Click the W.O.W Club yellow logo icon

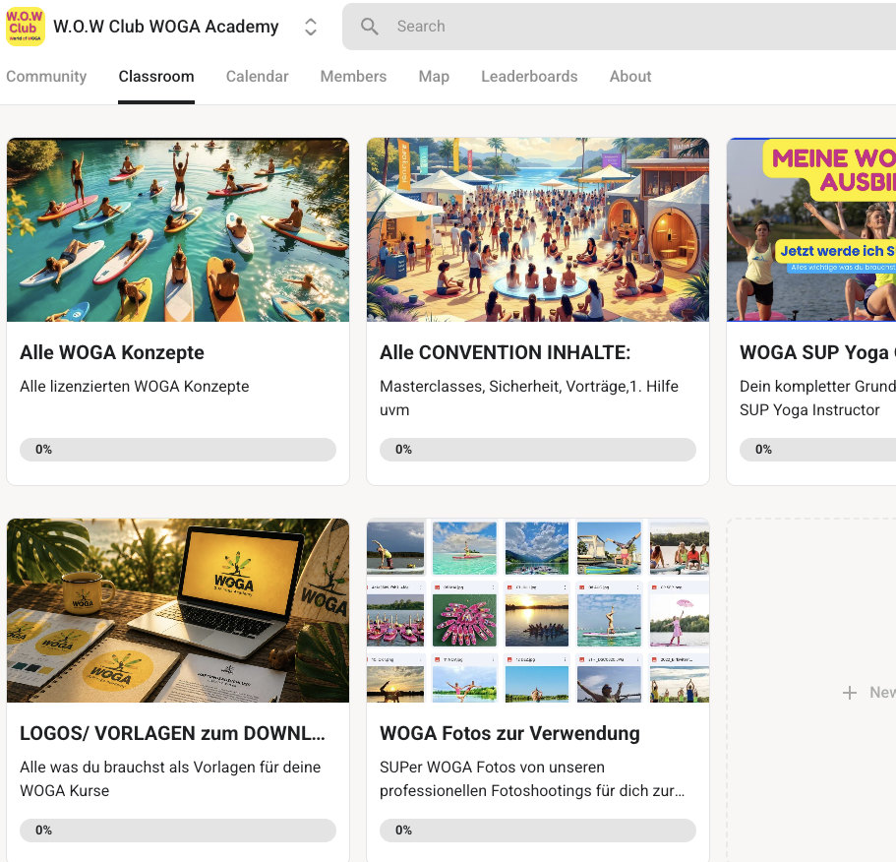click(26, 27)
